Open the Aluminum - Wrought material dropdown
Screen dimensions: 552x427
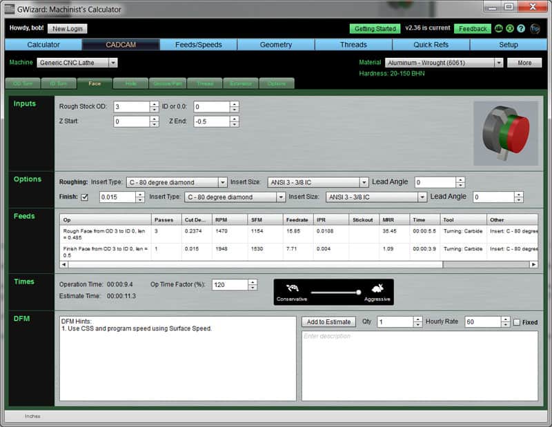499,62
